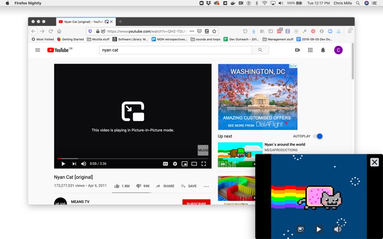The height and width of the screenshot is (239, 383).
Task: Enter fullscreen on the YouTube player
Action: click(x=204, y=163)
